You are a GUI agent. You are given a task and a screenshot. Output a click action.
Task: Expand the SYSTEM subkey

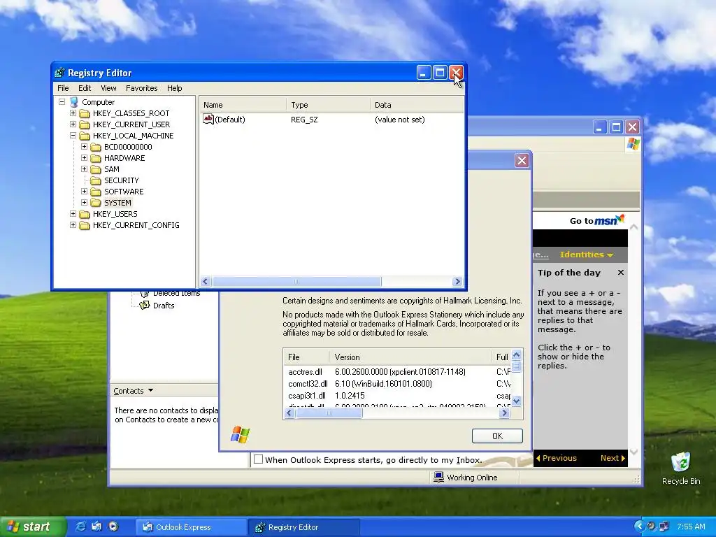(x=84, y=202)
